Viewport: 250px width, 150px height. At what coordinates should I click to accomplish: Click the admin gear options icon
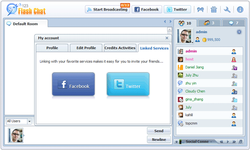(239, 32)
